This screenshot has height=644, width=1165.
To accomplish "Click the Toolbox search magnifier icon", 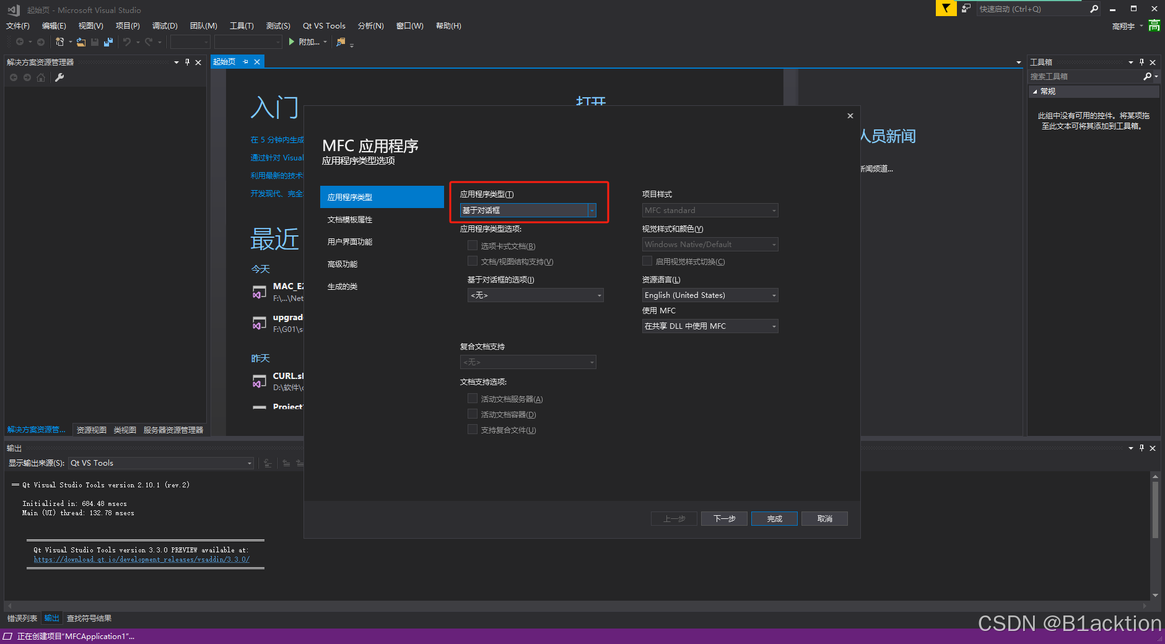I will (x=1147, y=76).
